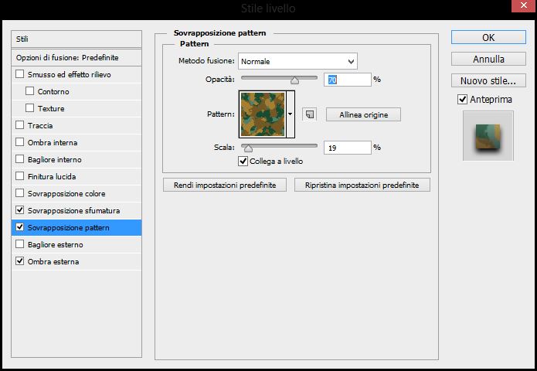Uncheck Sovrapposizione pattern checkbox
The height and width of the screenshot is (371, 537).
[20, 227]
